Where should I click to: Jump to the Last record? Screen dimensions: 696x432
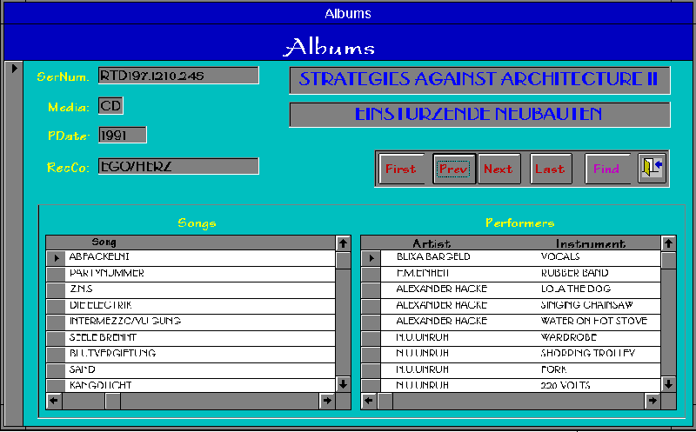coord(550,169)
